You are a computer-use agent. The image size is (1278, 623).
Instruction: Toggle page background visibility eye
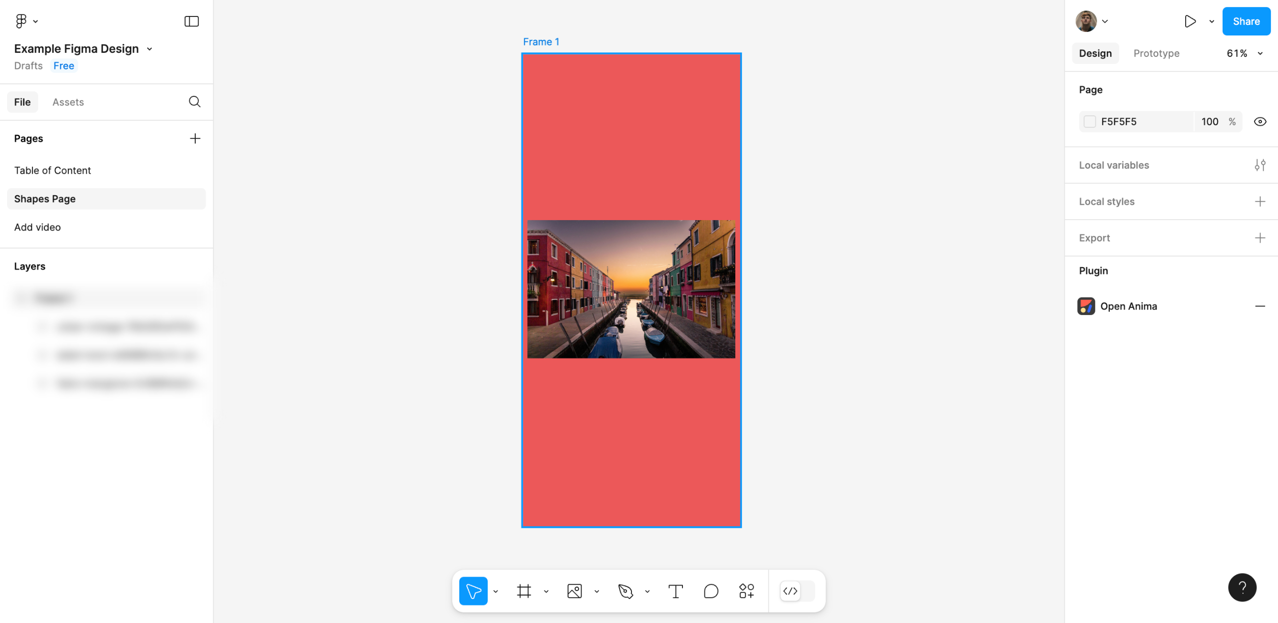coord(1260,122)
